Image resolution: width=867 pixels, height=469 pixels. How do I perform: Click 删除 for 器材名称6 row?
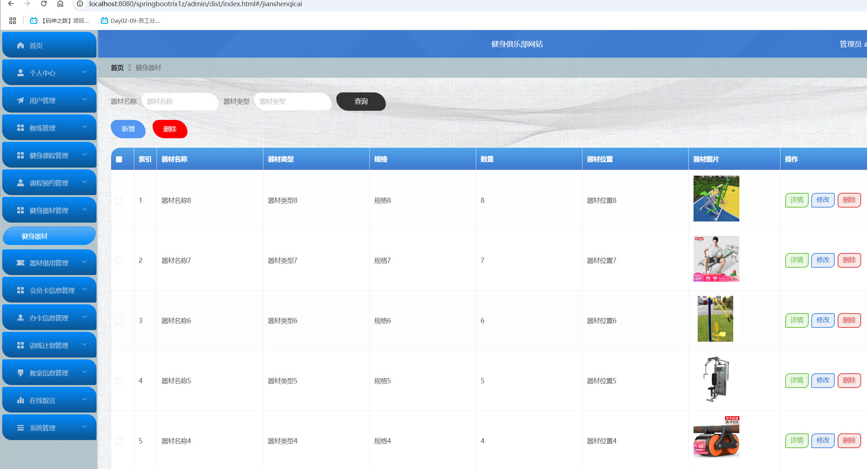849,320
